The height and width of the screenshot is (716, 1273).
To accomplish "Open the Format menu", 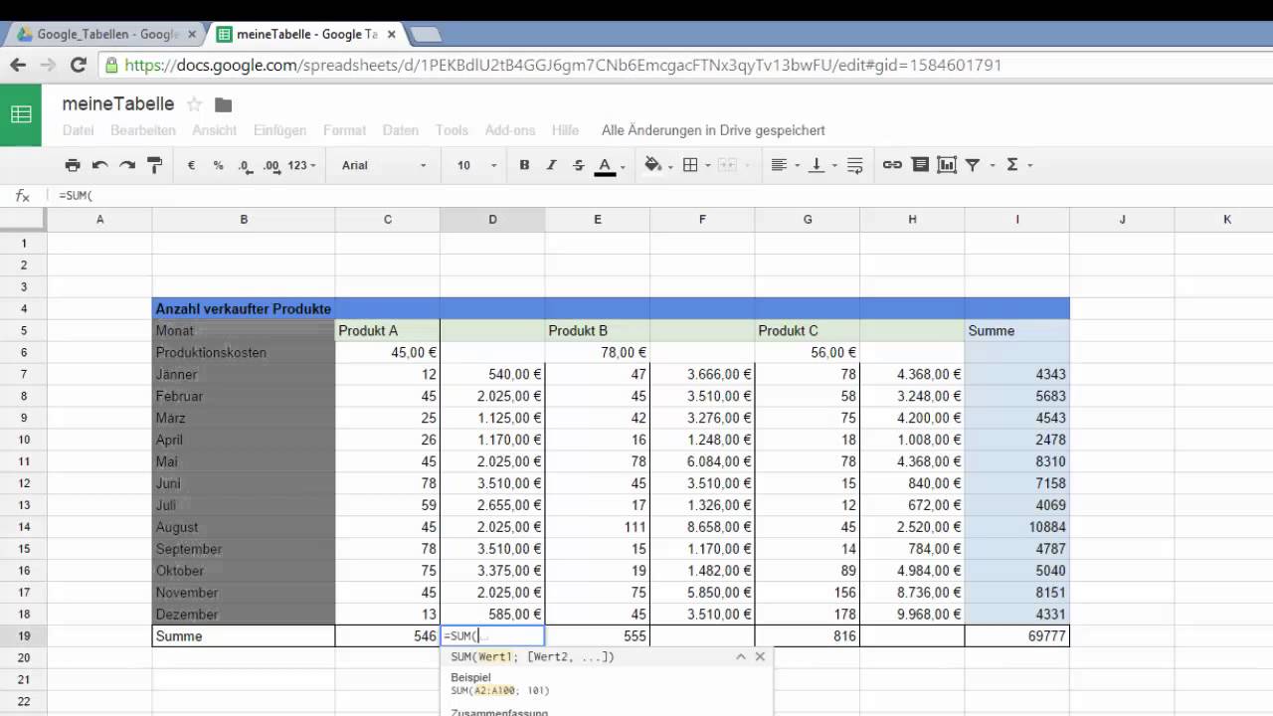I will coord(344,130).
